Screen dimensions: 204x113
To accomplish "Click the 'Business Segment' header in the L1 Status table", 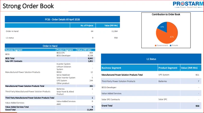I will click(x=111, y=68).
